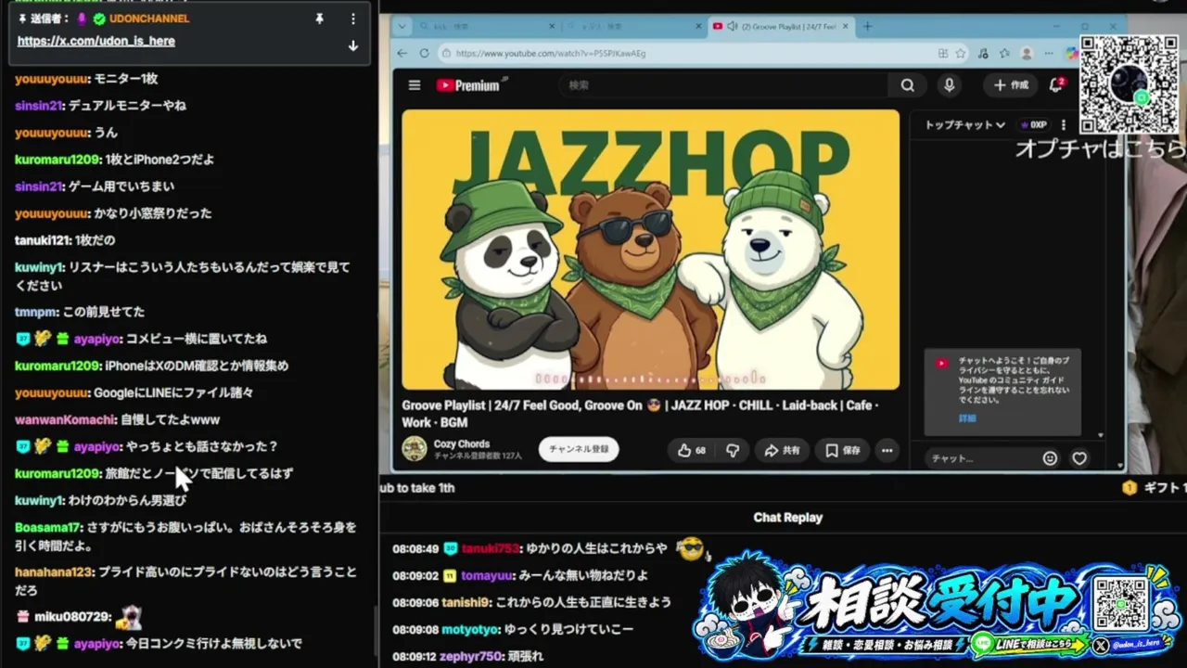The height and width of the screenshot is (668, 1187).
Task: Start voice search with the microphone icon
Action: [x=949, y=85]
